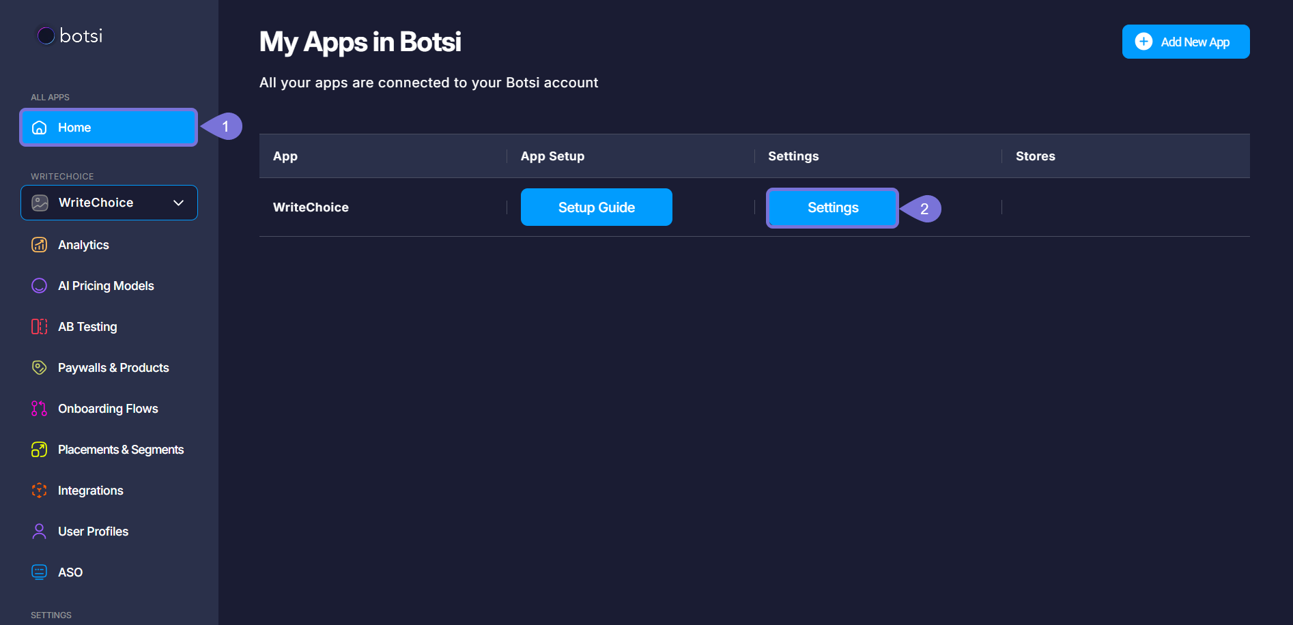Select AI Pricing Models in sidebar
The width and height of the screenshot is (1293, 625).
click(x=106, y=285)
